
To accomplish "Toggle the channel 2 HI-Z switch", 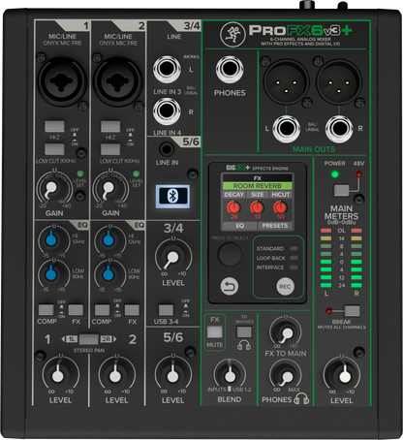I will point(110,127).
